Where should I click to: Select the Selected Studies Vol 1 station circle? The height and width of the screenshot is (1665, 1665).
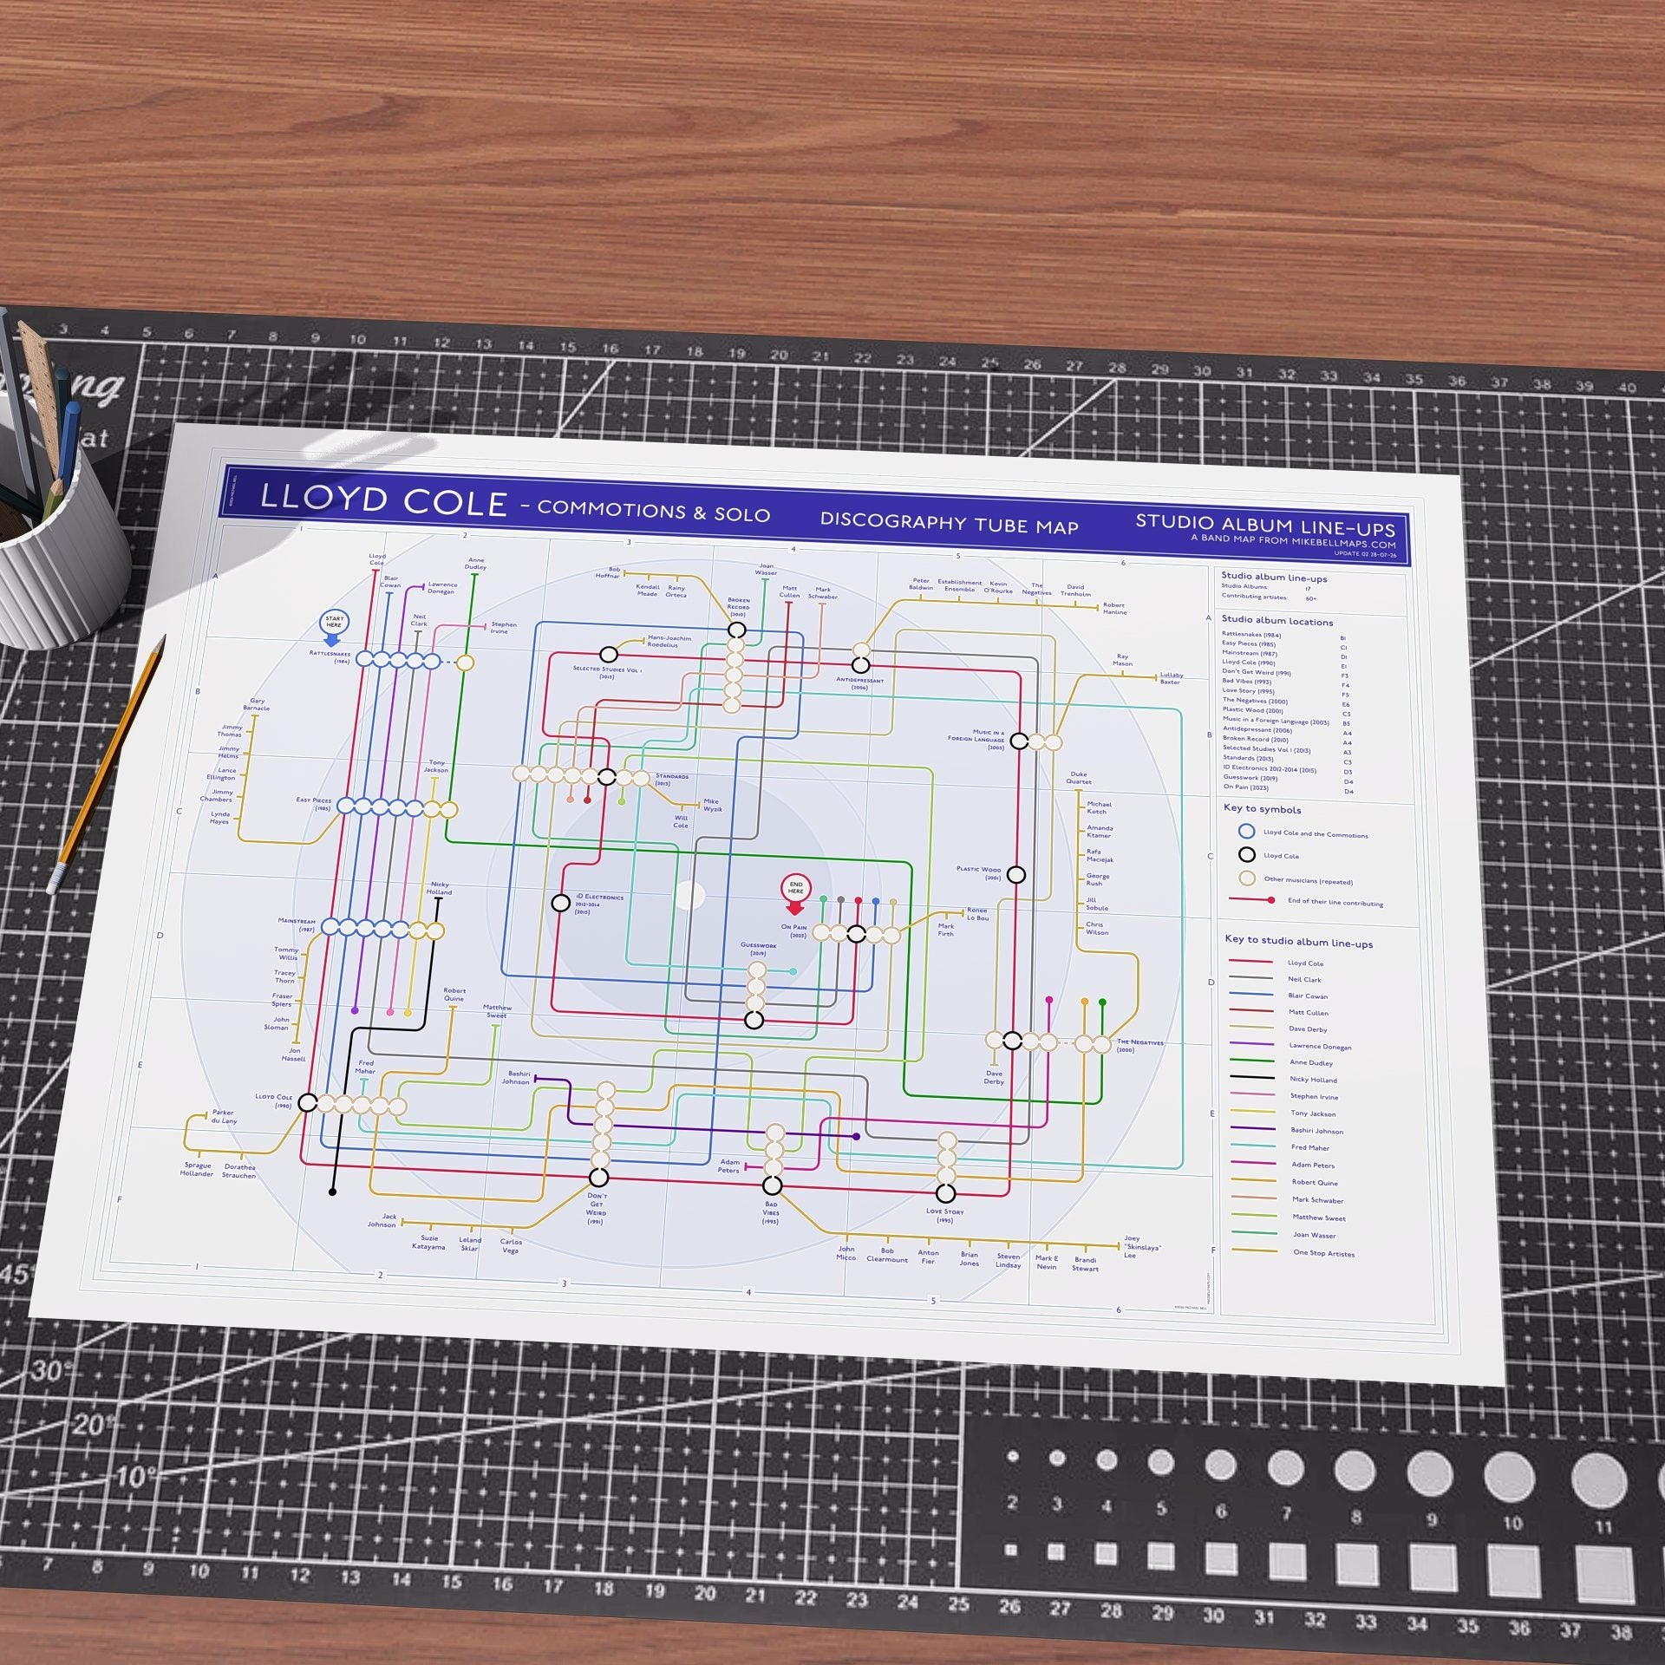point(609,655)
